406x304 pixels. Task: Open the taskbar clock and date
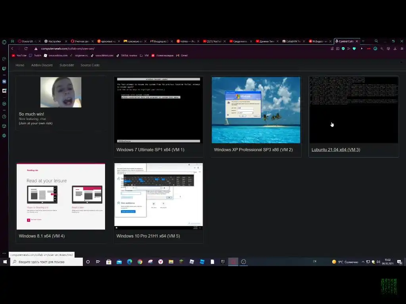pyautogui.click(x=388, y=262)
